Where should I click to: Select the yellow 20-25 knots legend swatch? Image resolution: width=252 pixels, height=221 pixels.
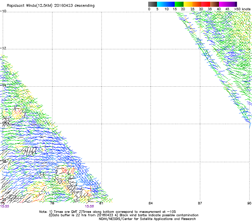(x=188, y=4)
